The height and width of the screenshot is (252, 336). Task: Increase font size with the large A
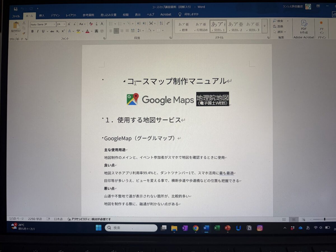pyautogui.click(x=69, y=24)
